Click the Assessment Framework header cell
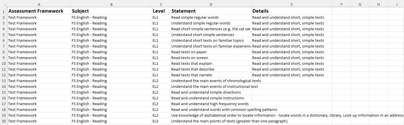The image size is (404, 125). [39, 11]
